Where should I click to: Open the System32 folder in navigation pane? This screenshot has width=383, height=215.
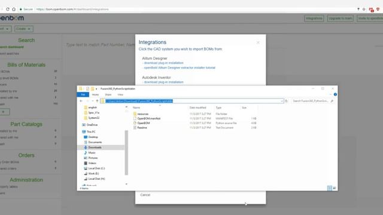(94, 118)
